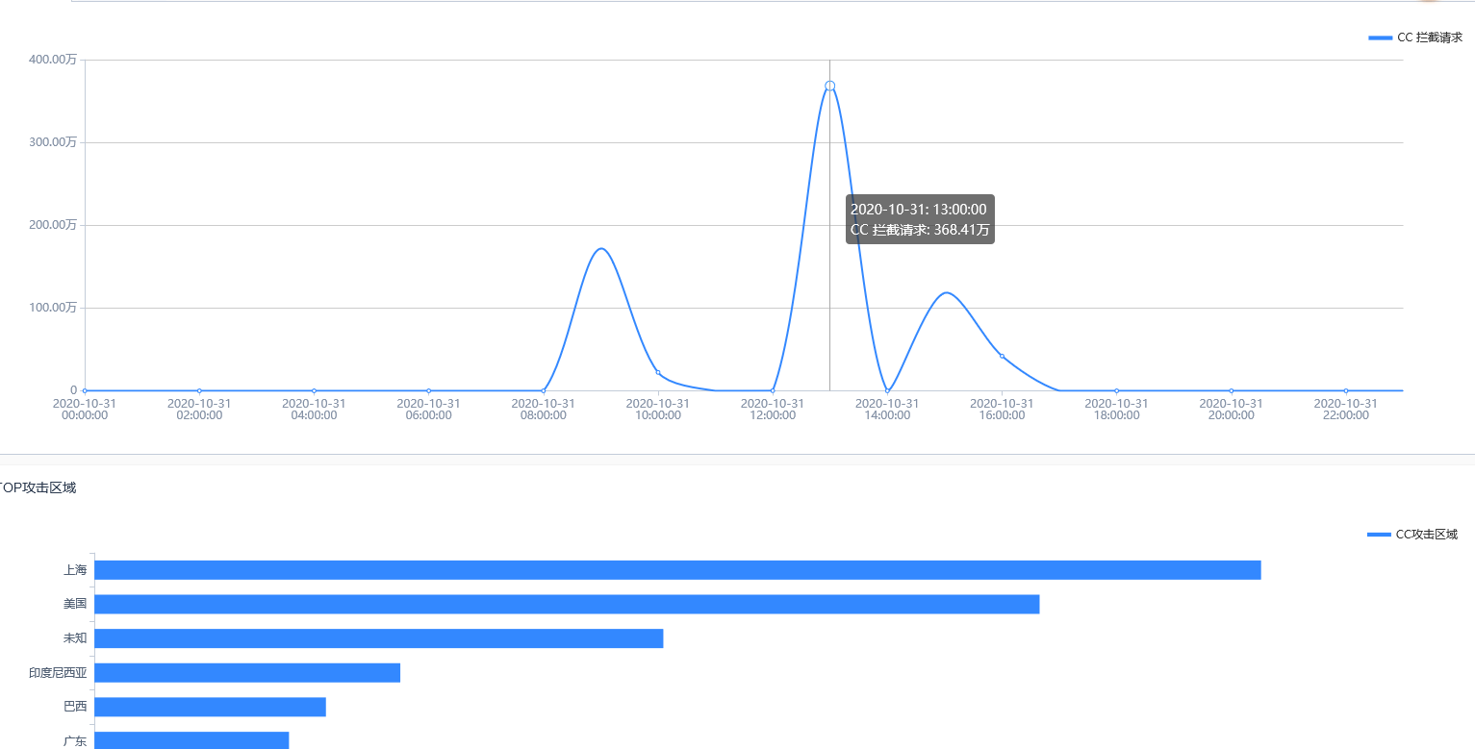Click the data point at 14:00:00
Screen dimensions: 1475x749
887,390
